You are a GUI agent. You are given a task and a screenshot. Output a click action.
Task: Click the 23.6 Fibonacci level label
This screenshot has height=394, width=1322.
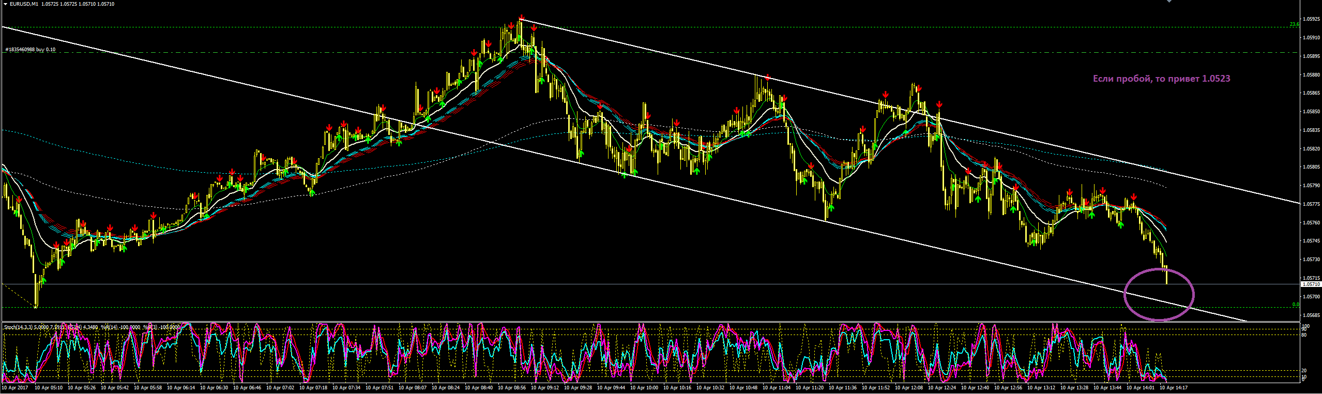coord(1294,24)
